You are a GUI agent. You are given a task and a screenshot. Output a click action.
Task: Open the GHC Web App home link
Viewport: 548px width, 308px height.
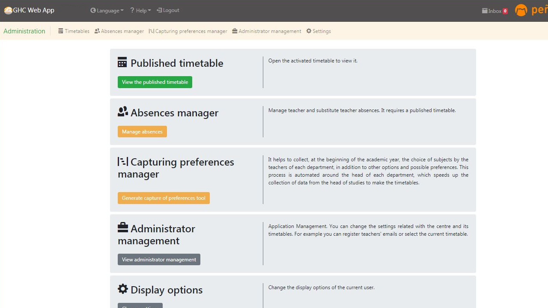tap(29, 10)
